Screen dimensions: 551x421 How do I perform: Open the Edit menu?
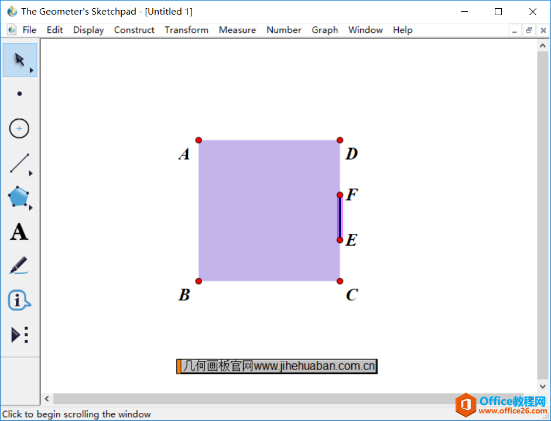[55, 30]
